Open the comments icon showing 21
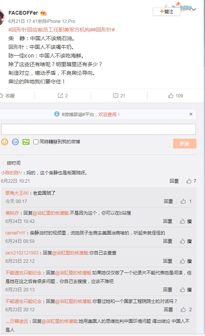205x336 pixels. 119,96
